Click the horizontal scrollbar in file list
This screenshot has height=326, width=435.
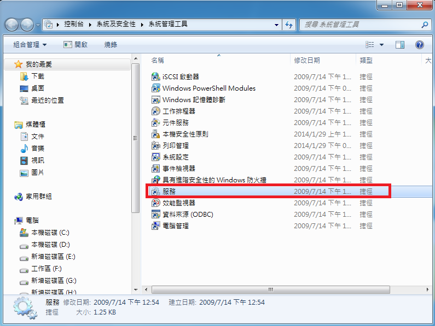point(271,289)
